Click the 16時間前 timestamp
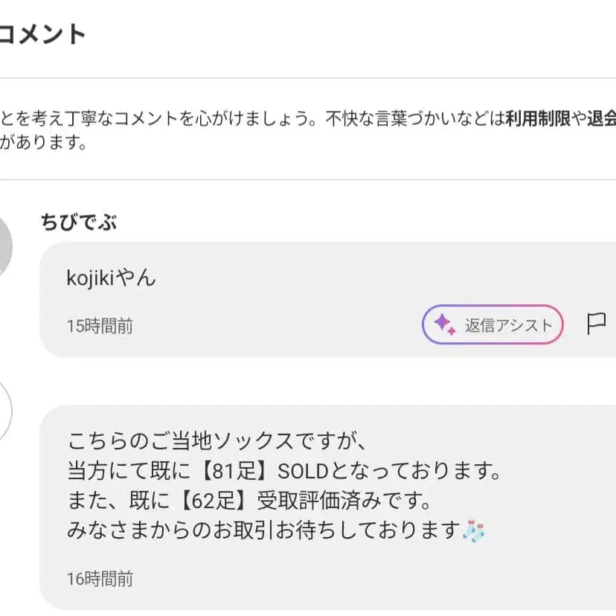Viewport: 616px width, 616px height. click(x=100, y=579)
